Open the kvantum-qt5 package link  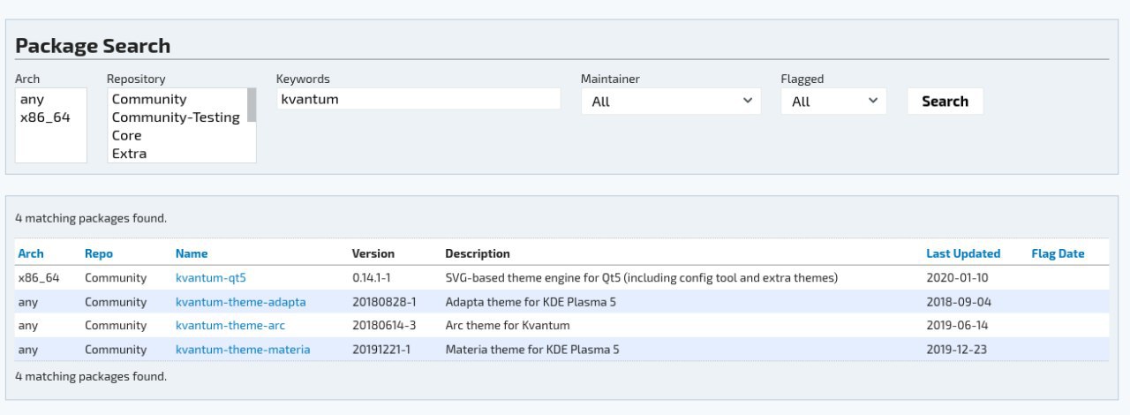[211, 277]
